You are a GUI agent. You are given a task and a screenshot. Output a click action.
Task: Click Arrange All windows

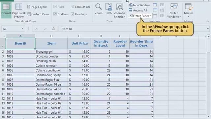(x=138, y=10)
